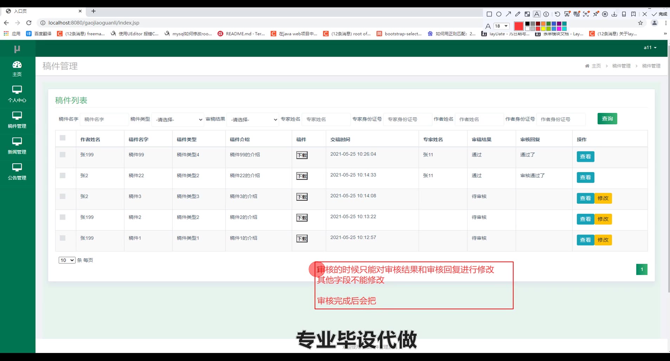670x361 pixels.
Task: Download the 稿件3 file
Action: tap(302, 197)
